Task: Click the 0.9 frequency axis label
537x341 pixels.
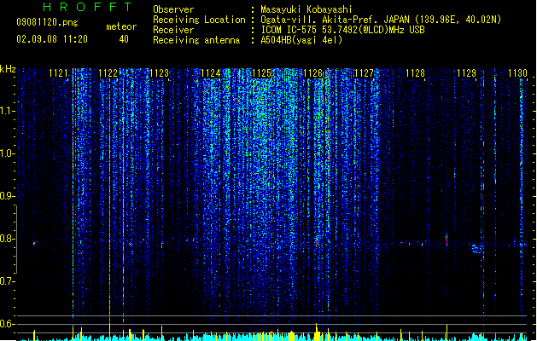Action: [7, 196]
